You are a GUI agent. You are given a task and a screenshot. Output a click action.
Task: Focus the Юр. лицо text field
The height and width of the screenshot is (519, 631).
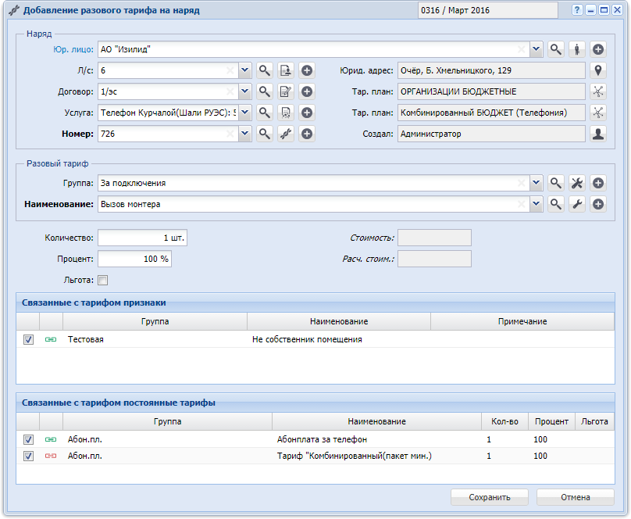(x=314, y=49)
